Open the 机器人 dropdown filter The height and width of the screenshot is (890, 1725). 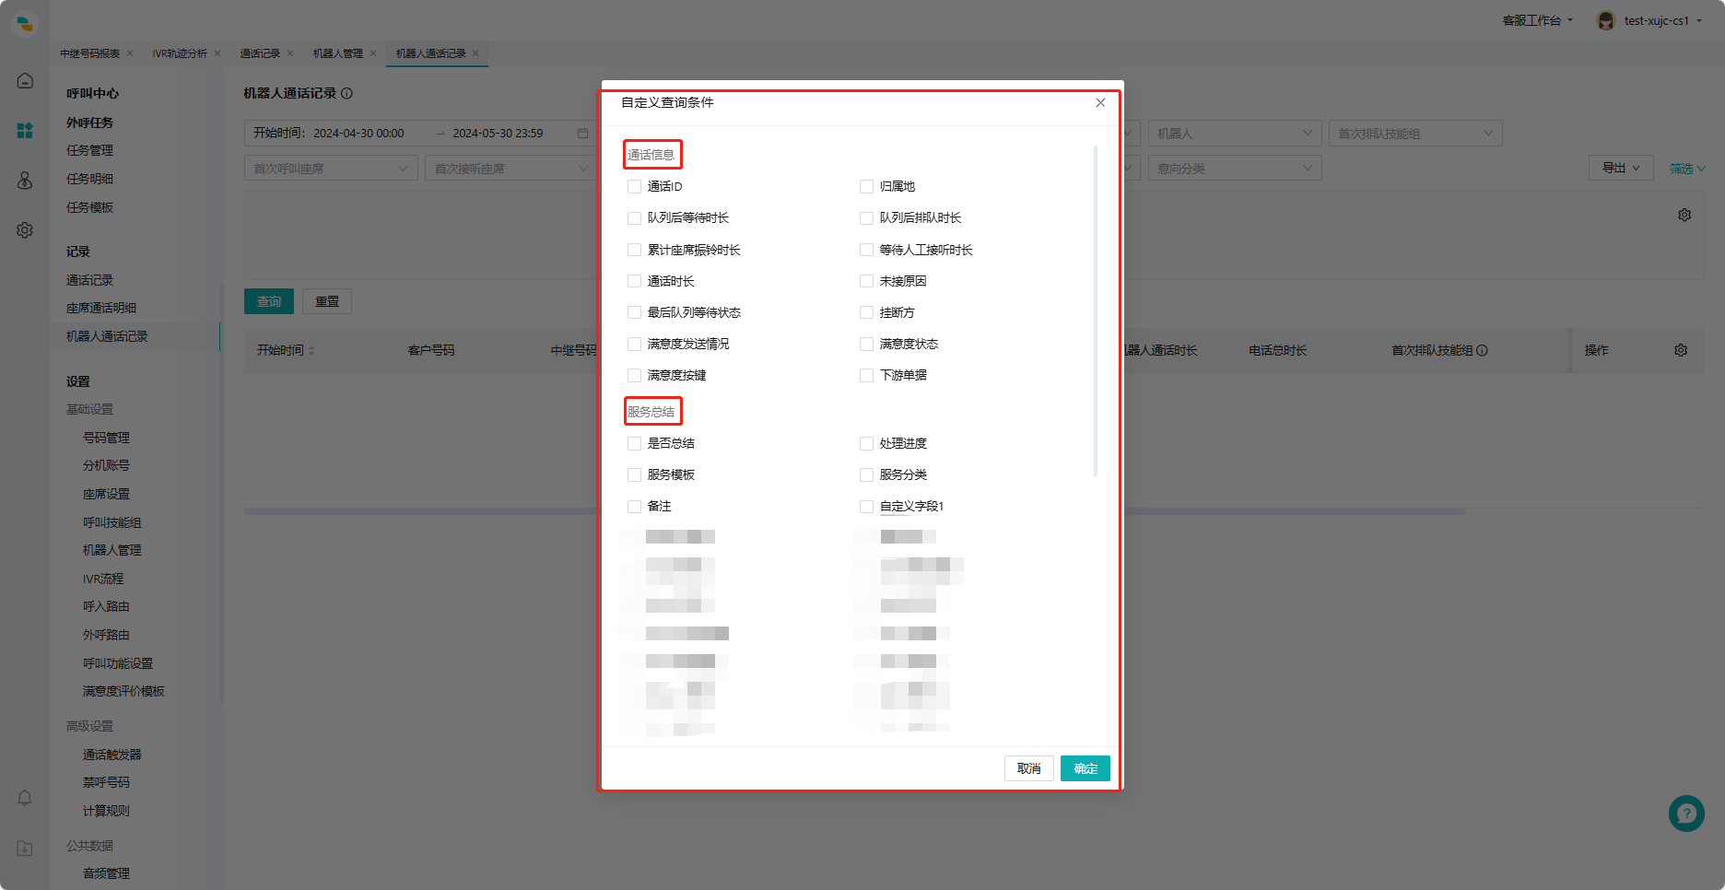[x=1235, y=134]
